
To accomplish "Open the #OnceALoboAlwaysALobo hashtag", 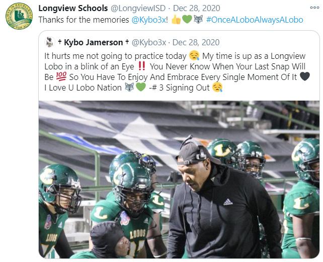I will [x=255, y=20].
